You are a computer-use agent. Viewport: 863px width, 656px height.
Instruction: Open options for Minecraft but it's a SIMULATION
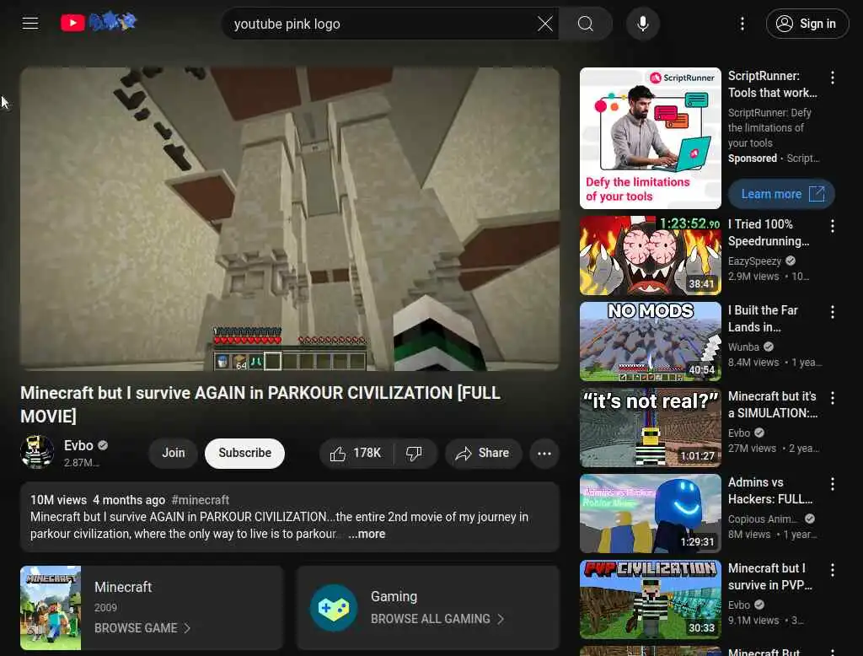pyautogui.click(x=832, y=398)
